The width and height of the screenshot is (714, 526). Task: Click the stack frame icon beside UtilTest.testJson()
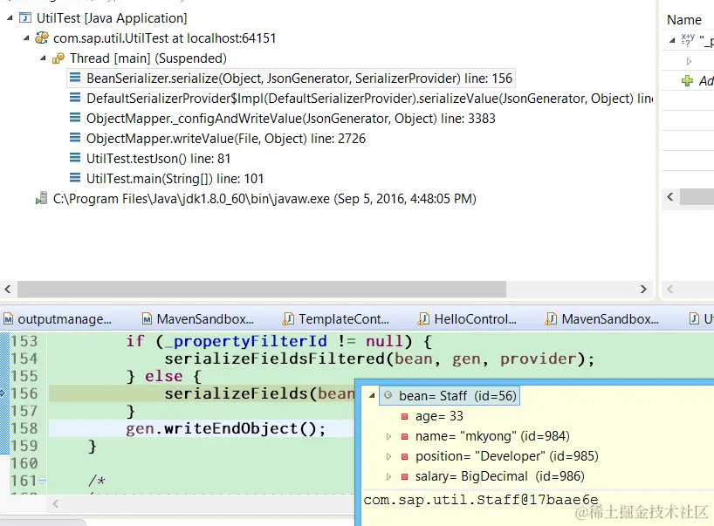pyautogui.click(x=75, y=158)
